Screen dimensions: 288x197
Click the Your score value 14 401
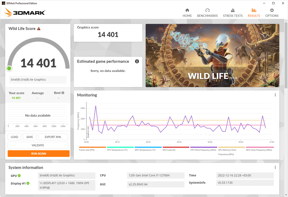16,98
